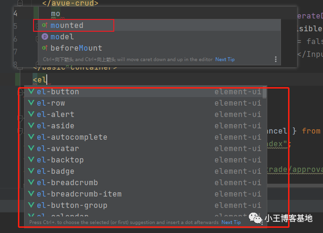The height and width of the screenshot is (233, 323).
Task: Select el-button suggestion
Action: click(x=144, y=92)
